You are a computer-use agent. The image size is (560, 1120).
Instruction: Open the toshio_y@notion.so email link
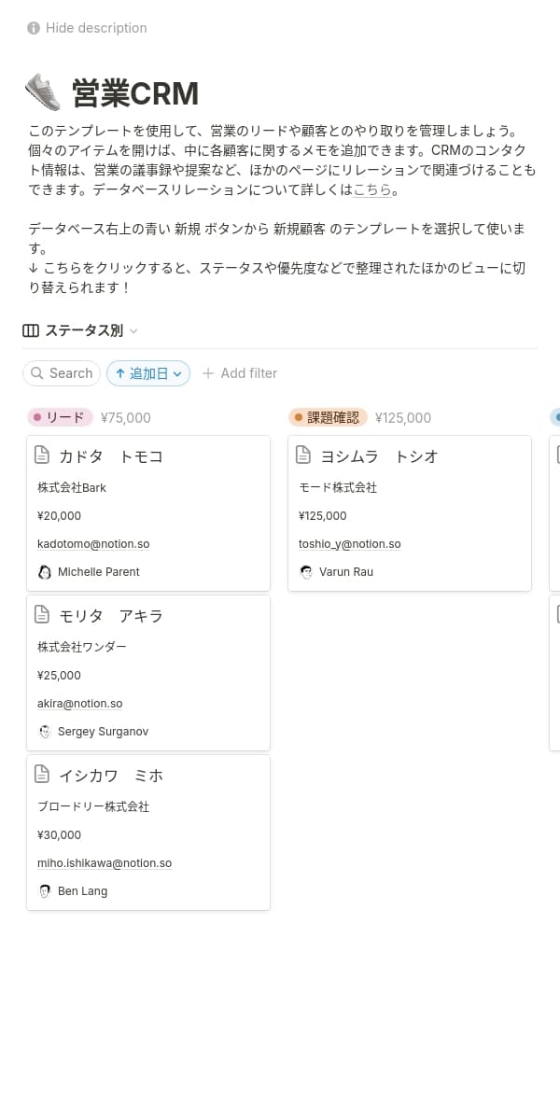349,544
